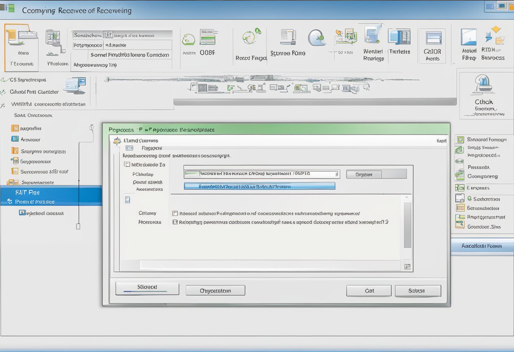
Task: Select the Additional Forms bar in right panel
Action: tap(482, 245)
